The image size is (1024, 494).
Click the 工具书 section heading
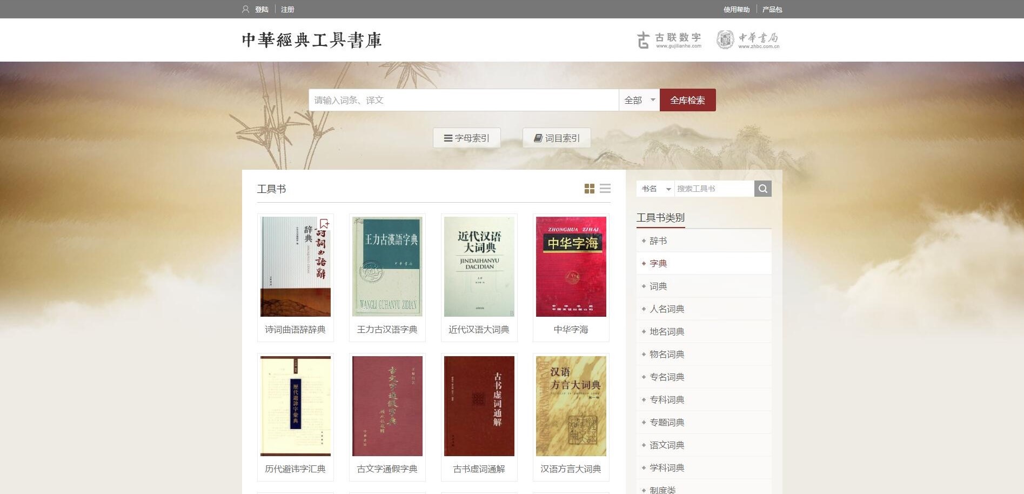(x=271, y=189)
